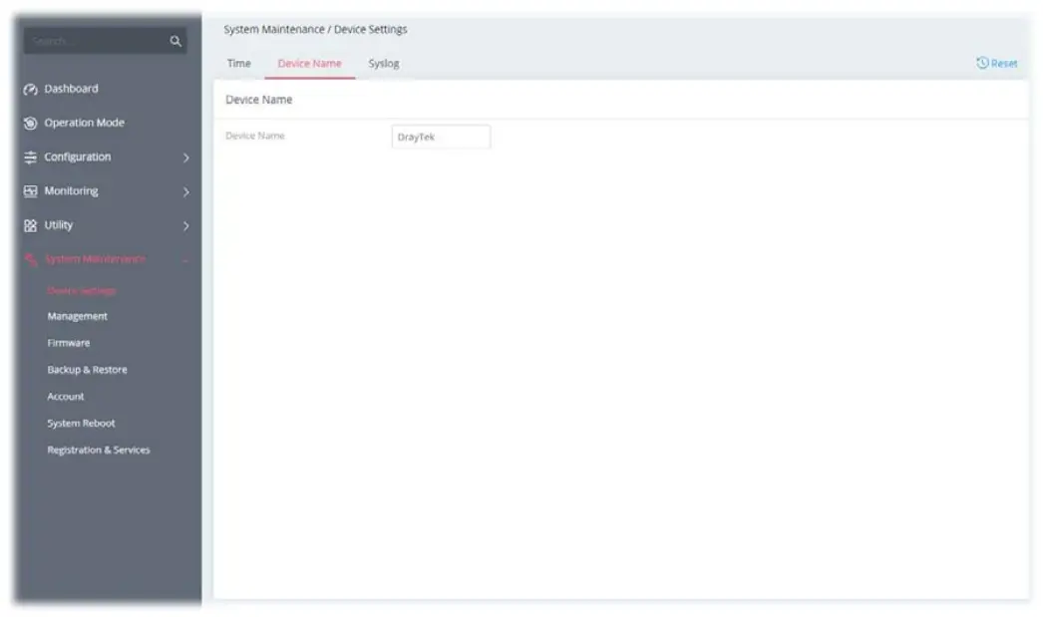Screen dimensions: 1043x617
Task: Click System Maintenance menu label
Action: (x=95, y=258)
